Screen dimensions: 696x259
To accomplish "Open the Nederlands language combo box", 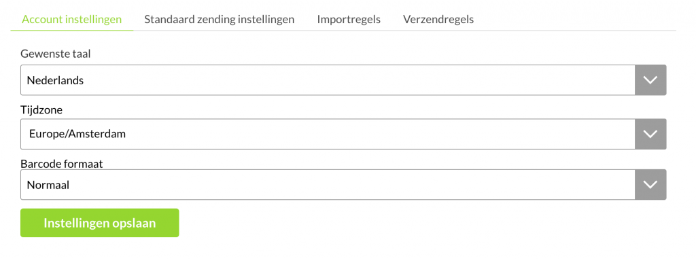I will click(343, 80).
